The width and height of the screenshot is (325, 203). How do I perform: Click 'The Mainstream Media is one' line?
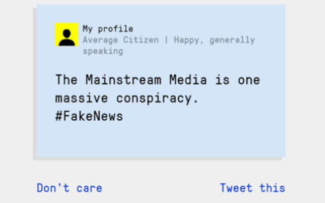157,80
